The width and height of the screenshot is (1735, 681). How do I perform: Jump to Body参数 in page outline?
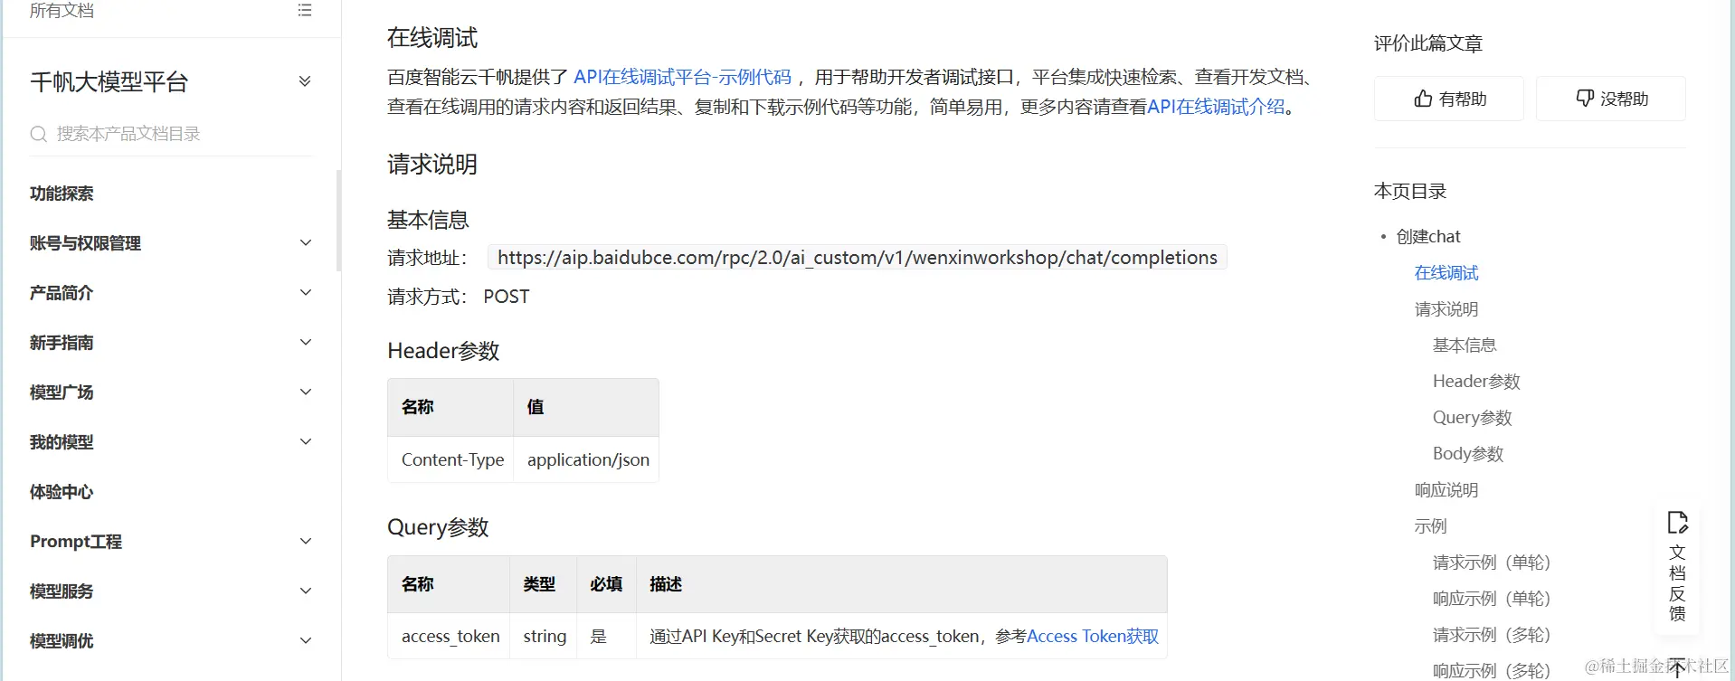pyautogui.click(x=1468, y=454)
